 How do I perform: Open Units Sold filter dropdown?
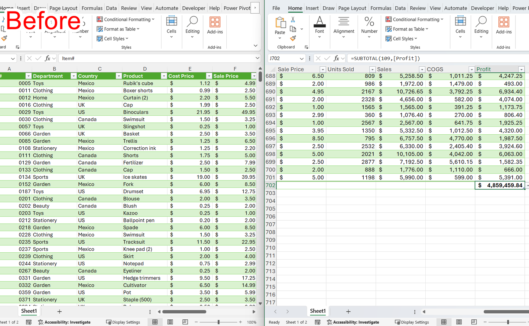pyautogui.click(x=372, y=69)
